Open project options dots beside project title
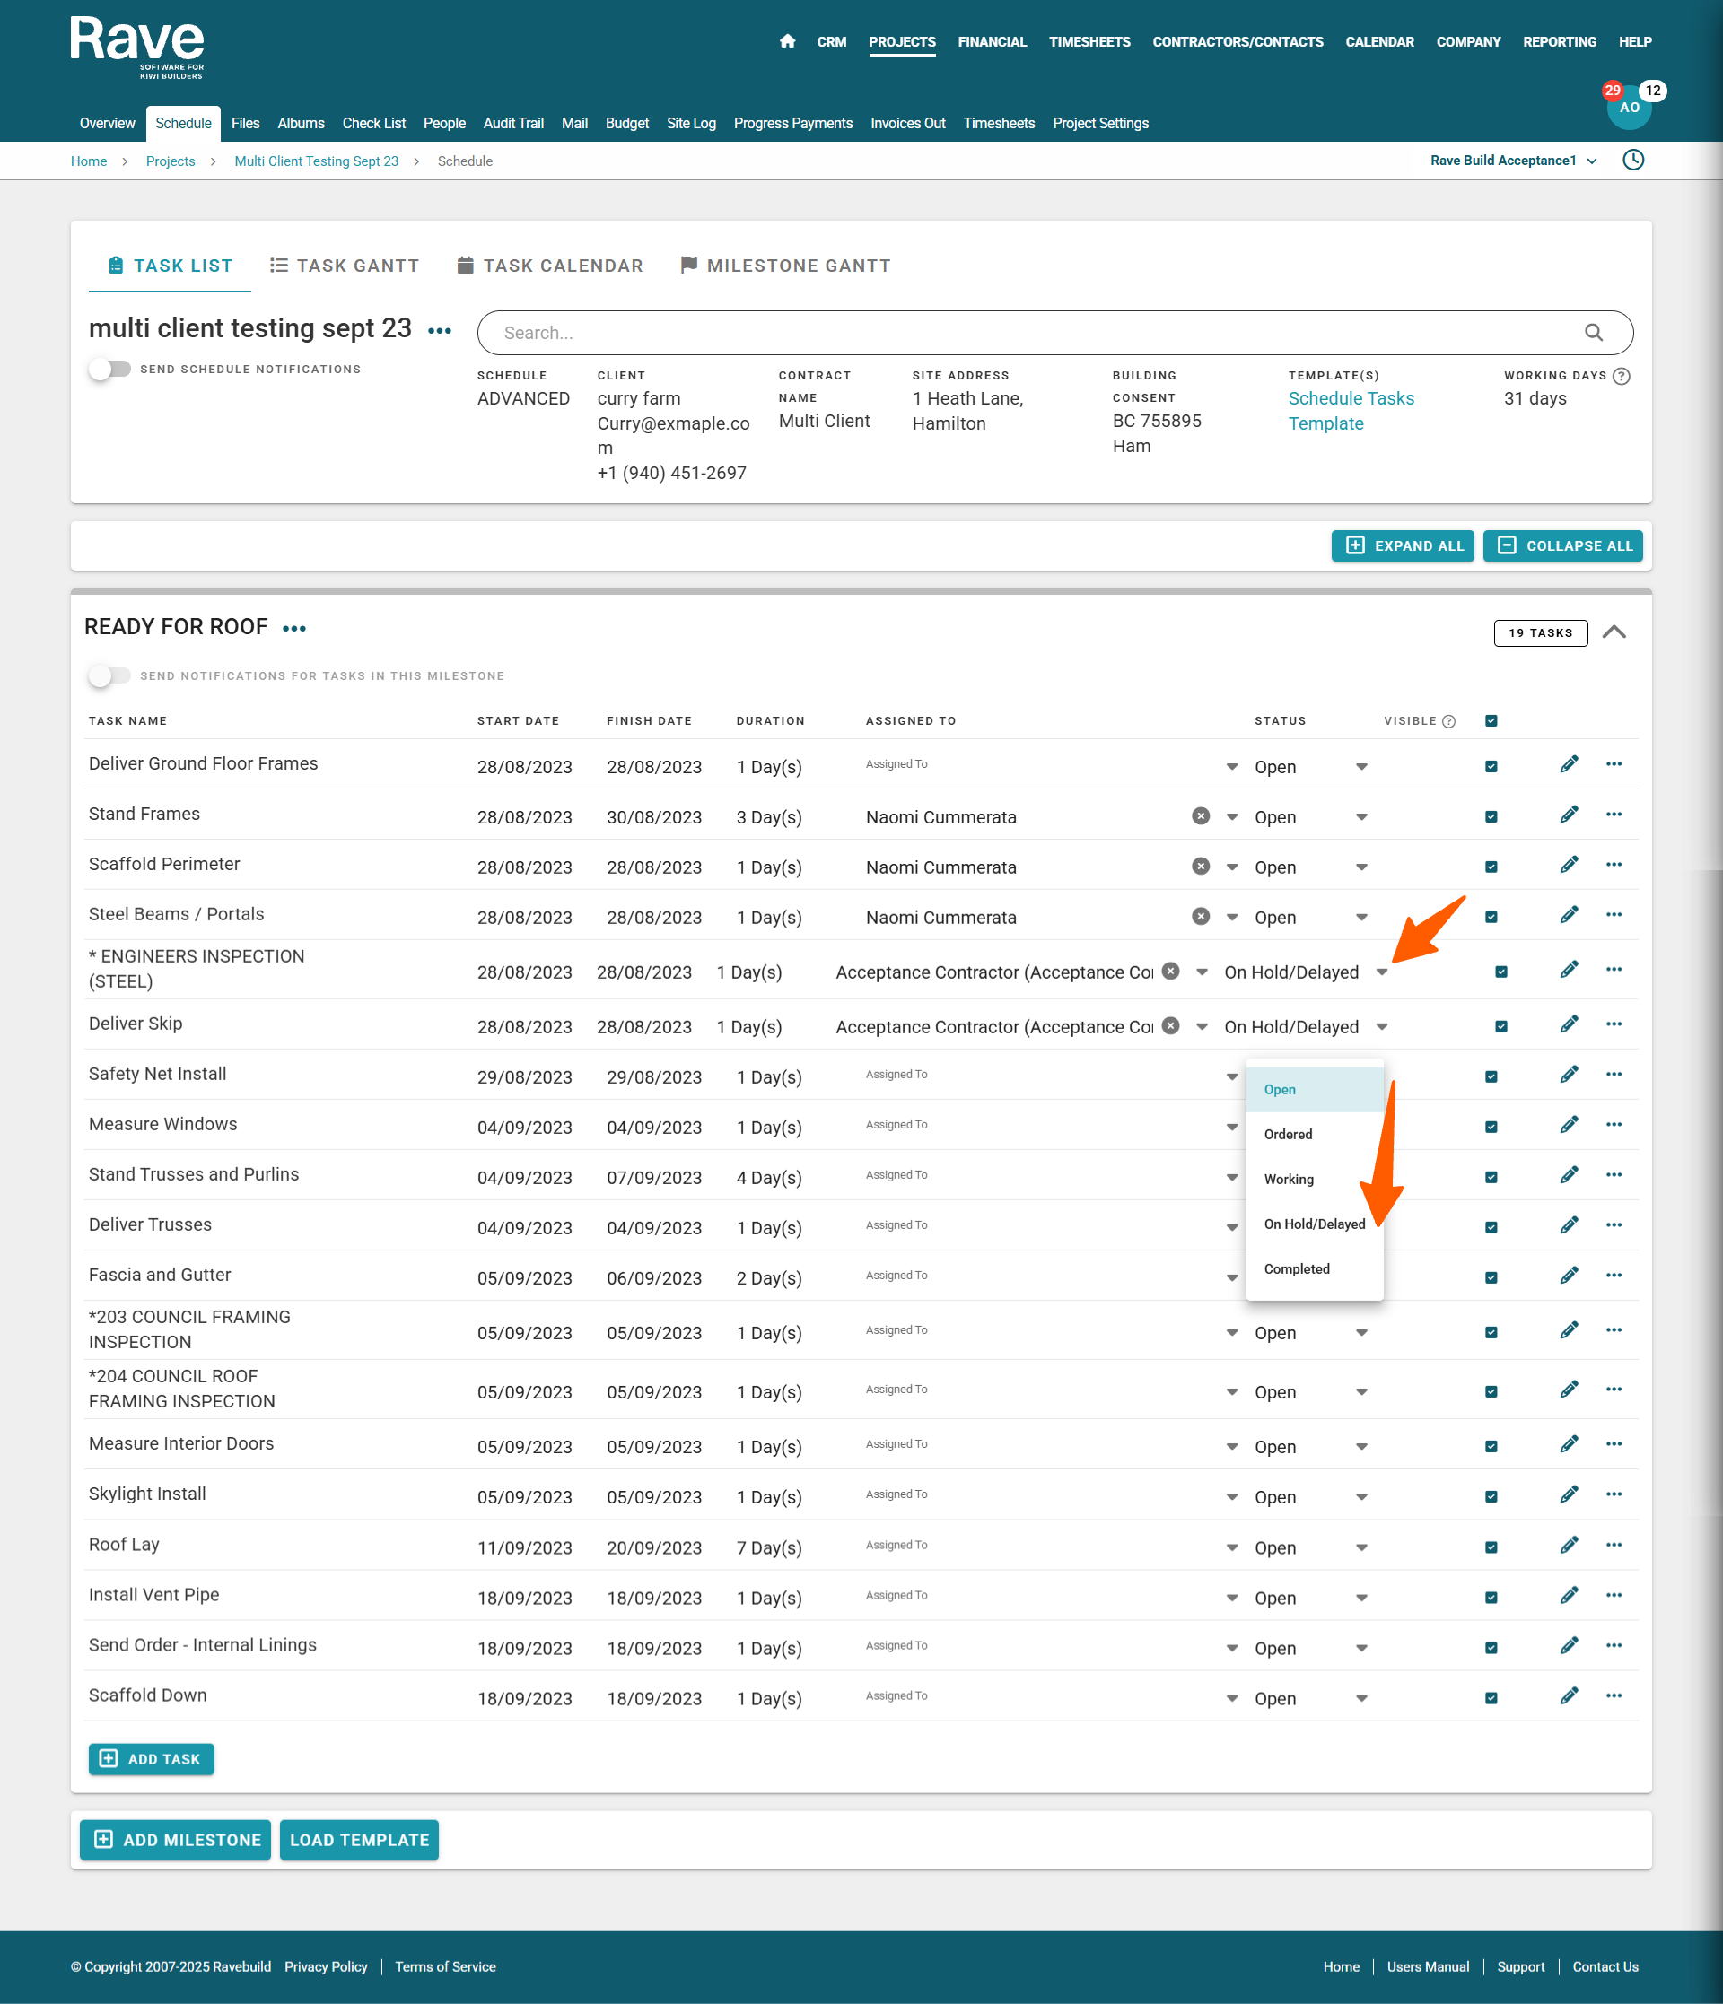The width and height of the screenshot is (1723, 2004). 439,331
